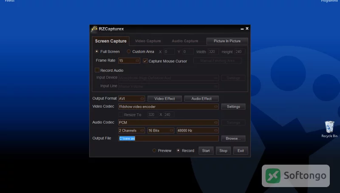Click the Input Device Settings button

point(233,78)
